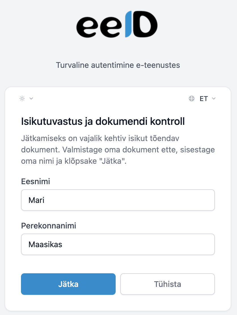237x315 pixels.
Task: Click the Eesnimi field label
Action: [x=35, y=181]
